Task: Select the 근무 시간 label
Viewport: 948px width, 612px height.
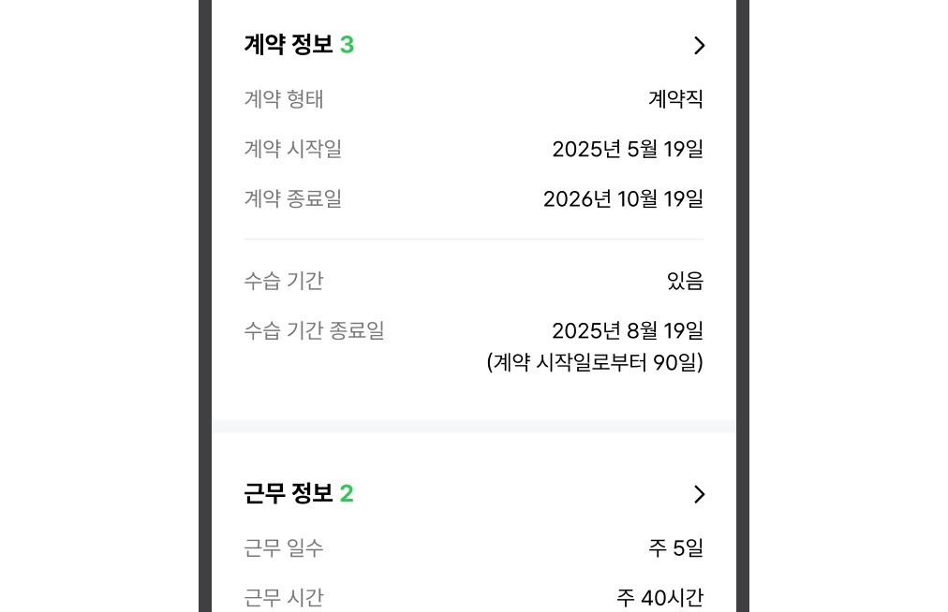Action: click(284, 597)
